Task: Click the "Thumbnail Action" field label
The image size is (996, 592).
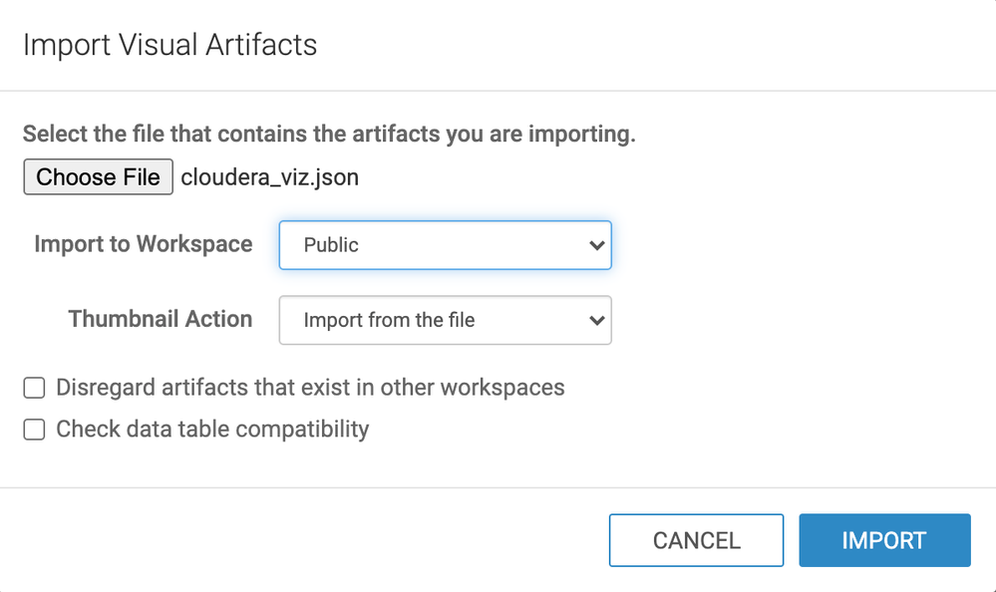Action: pos(160,319)
